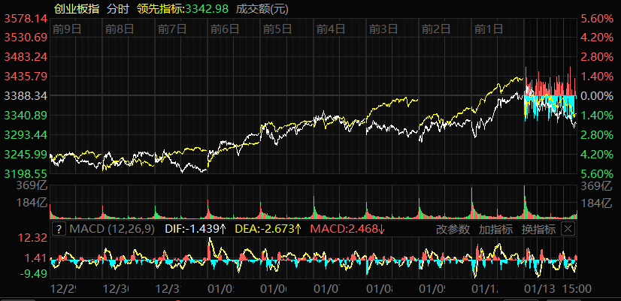
Task: Click the 创业板指 index name
Action: 77,9
